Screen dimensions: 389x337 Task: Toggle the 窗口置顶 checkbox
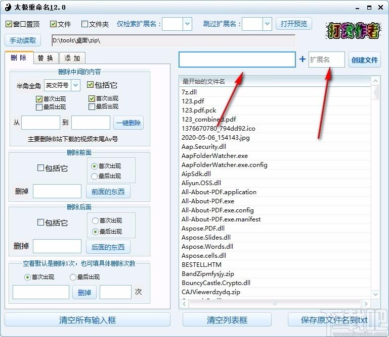coord(9,24)
